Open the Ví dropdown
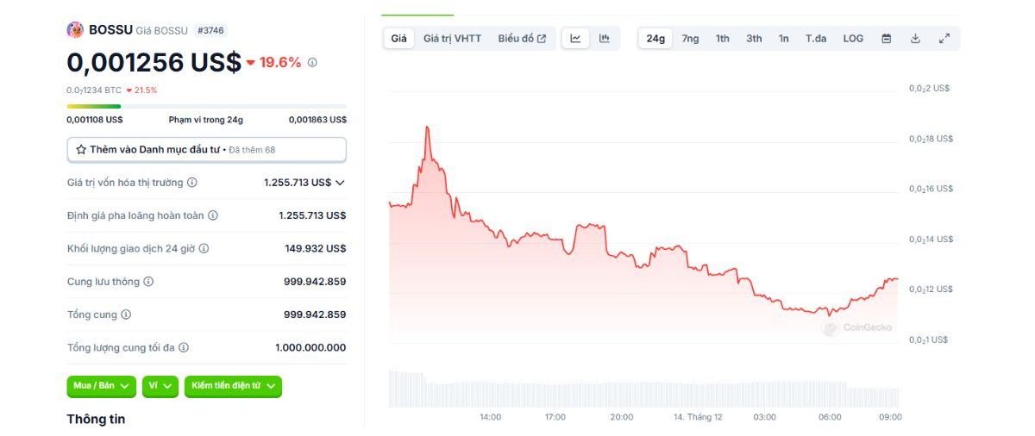This screenshot has height=436, width=1035. pos(160,386)
